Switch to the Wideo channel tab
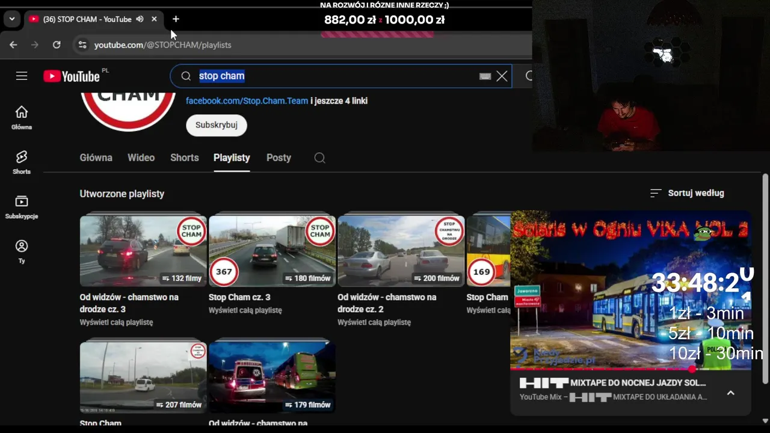This screenshot has height=433, width=770. (141, 158)
